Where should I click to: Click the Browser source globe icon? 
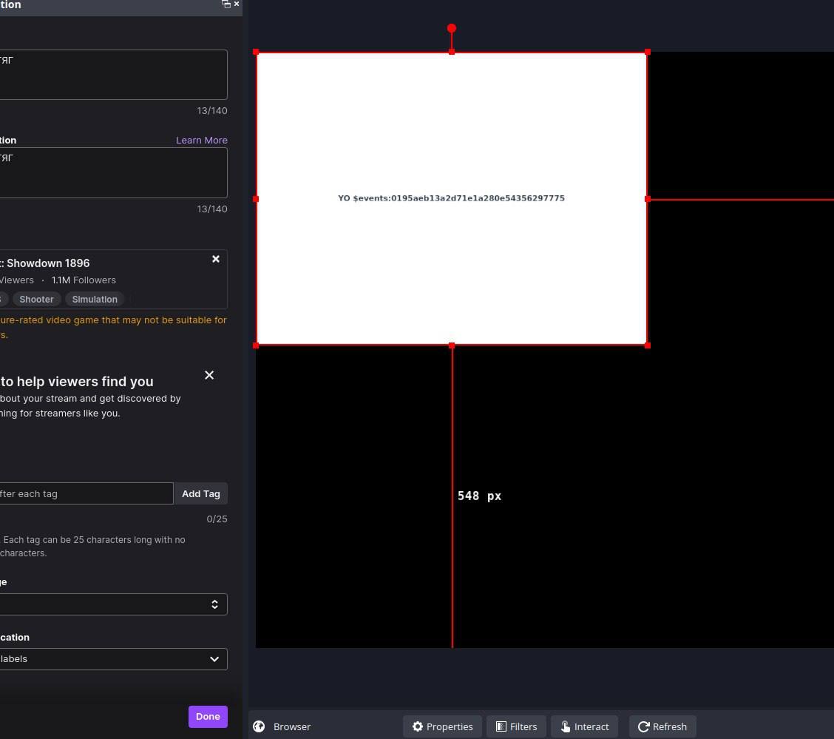tap(259, 726)
